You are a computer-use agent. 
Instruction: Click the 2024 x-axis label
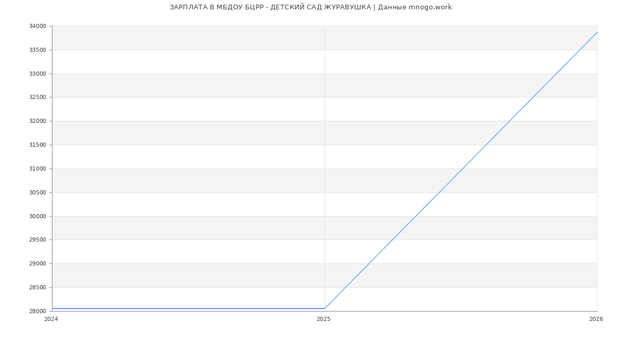[51, 319]
